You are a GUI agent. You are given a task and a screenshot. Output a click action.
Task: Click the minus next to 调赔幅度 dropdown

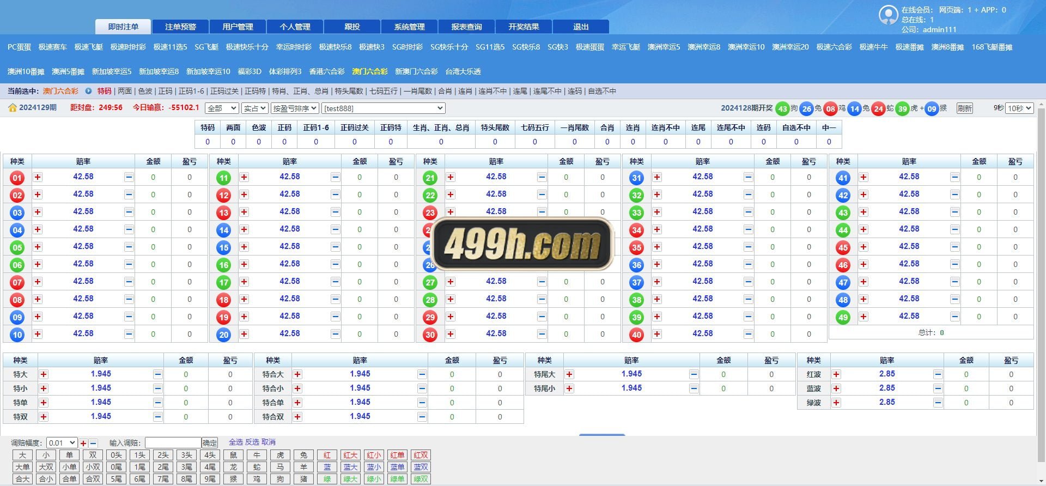(x=93, y=444)
